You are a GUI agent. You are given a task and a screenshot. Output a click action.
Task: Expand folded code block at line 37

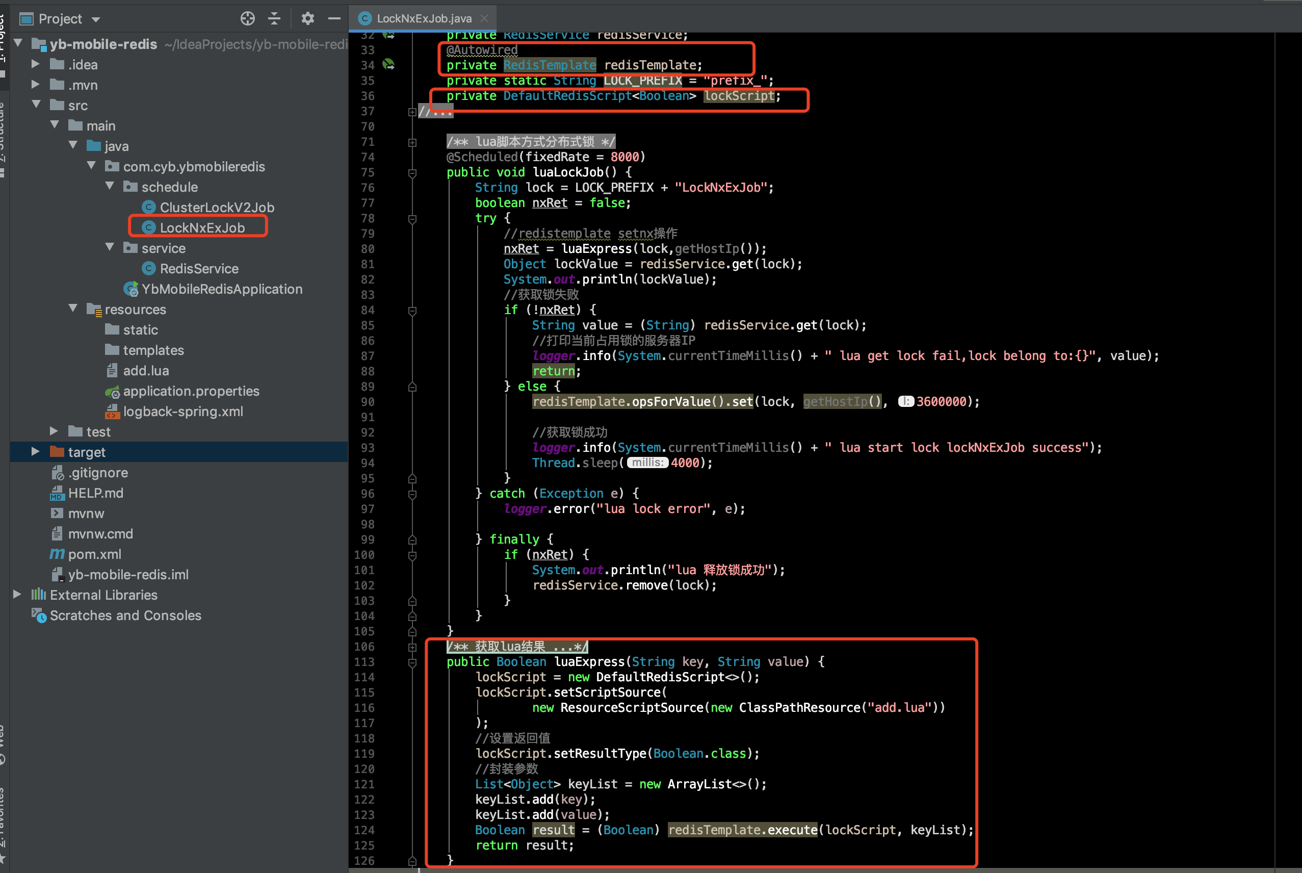click(x=412, y=112)
